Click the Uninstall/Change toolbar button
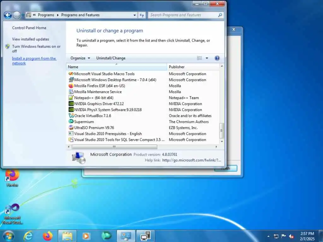 (111, 58)
